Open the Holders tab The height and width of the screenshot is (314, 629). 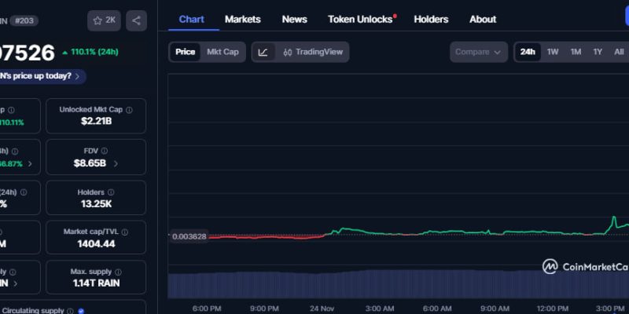(x=431, y=19)
